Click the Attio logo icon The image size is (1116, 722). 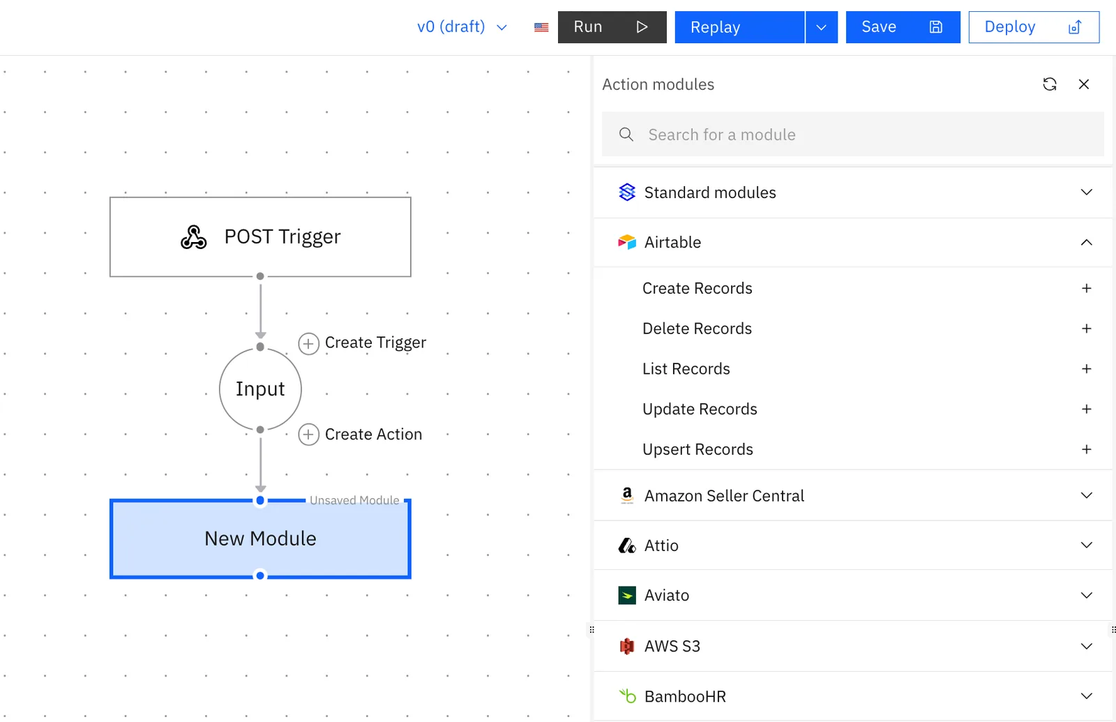point(627,546)
